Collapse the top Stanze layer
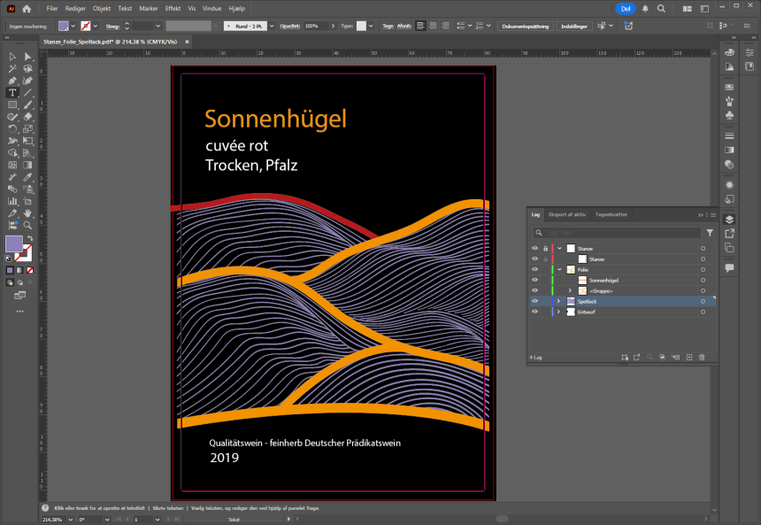This screenshot has height=525, width=761. coord(559,248)
